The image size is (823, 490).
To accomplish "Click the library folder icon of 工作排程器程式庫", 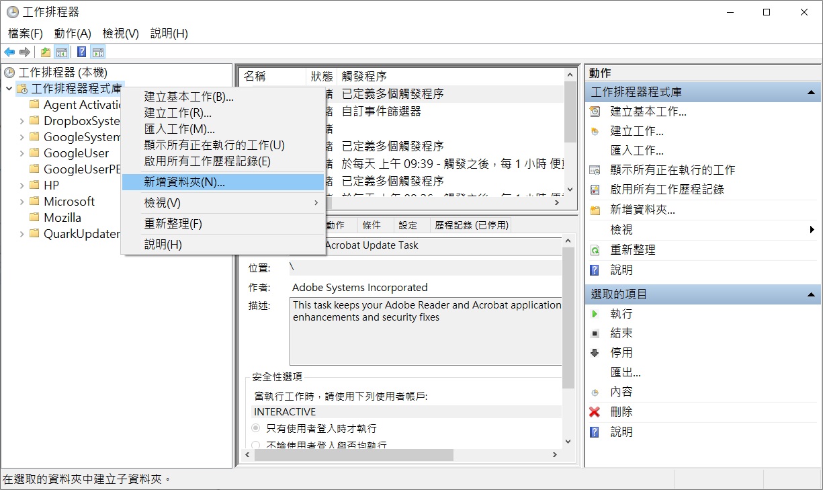I will [x=21, y=89].
